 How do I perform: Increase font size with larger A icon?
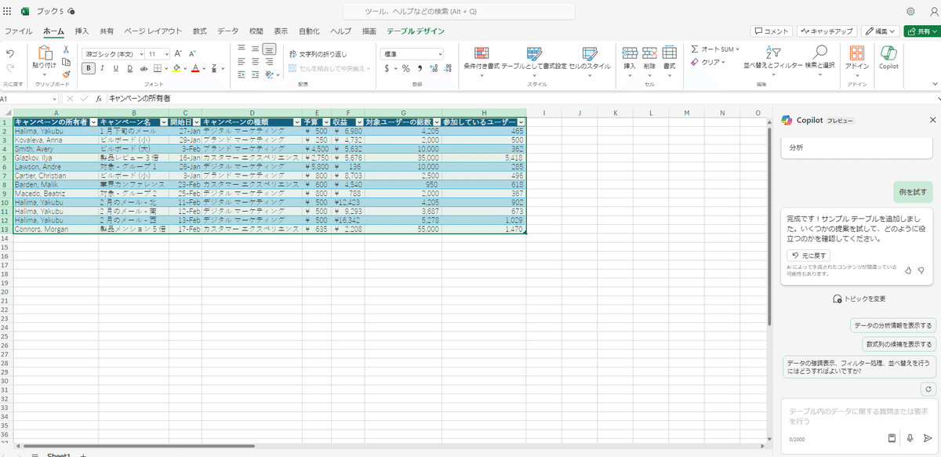(178, 53)
